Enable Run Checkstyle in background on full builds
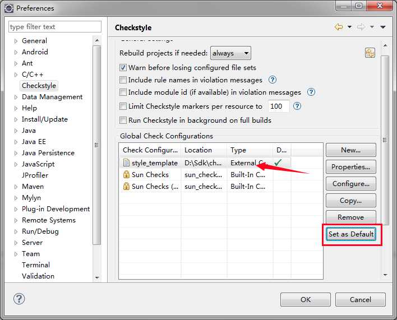 pyautogui.click(x=123, y=120)
